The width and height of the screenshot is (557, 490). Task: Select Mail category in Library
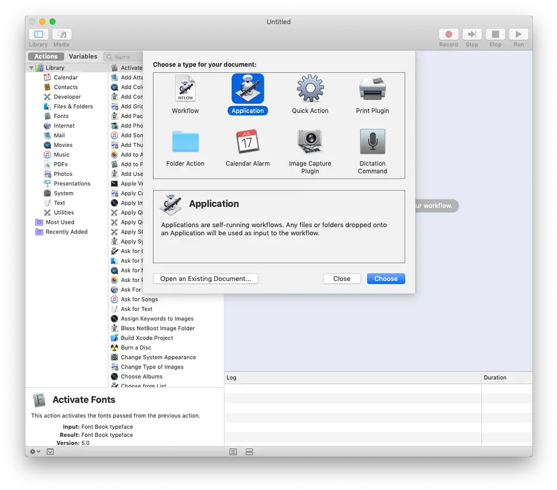pos(59,135)
